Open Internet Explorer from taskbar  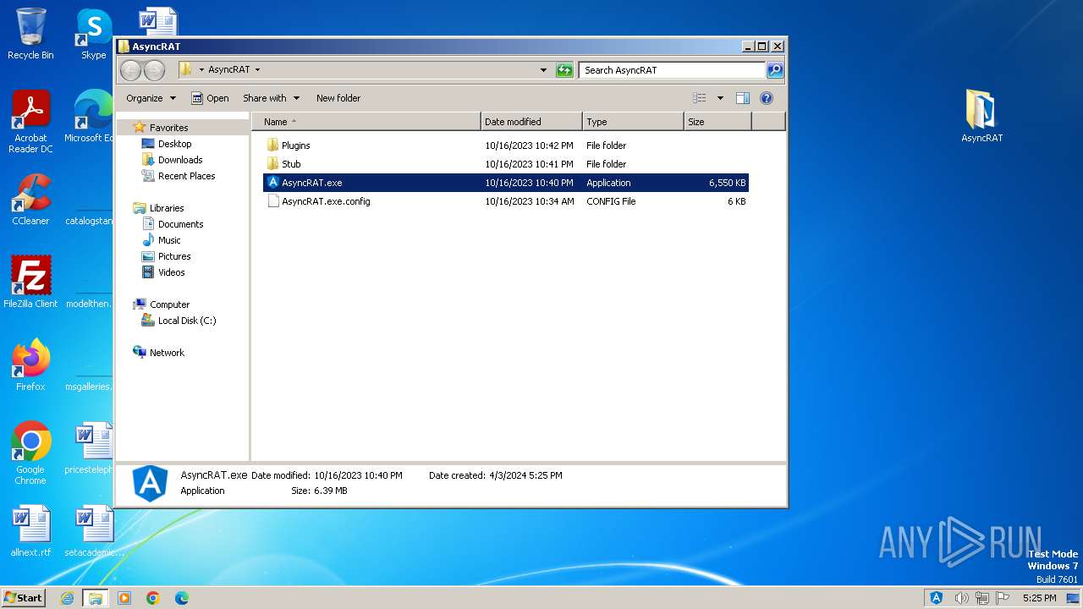point(67,598)
